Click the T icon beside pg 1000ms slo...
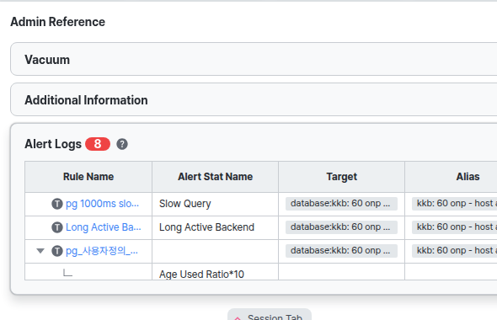The height and width of the screenshot is (320, 497). coord(57,204)
